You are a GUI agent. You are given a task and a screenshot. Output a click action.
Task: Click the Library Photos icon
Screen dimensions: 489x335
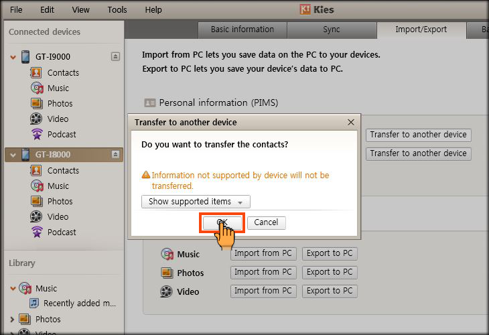click(25, 319)
